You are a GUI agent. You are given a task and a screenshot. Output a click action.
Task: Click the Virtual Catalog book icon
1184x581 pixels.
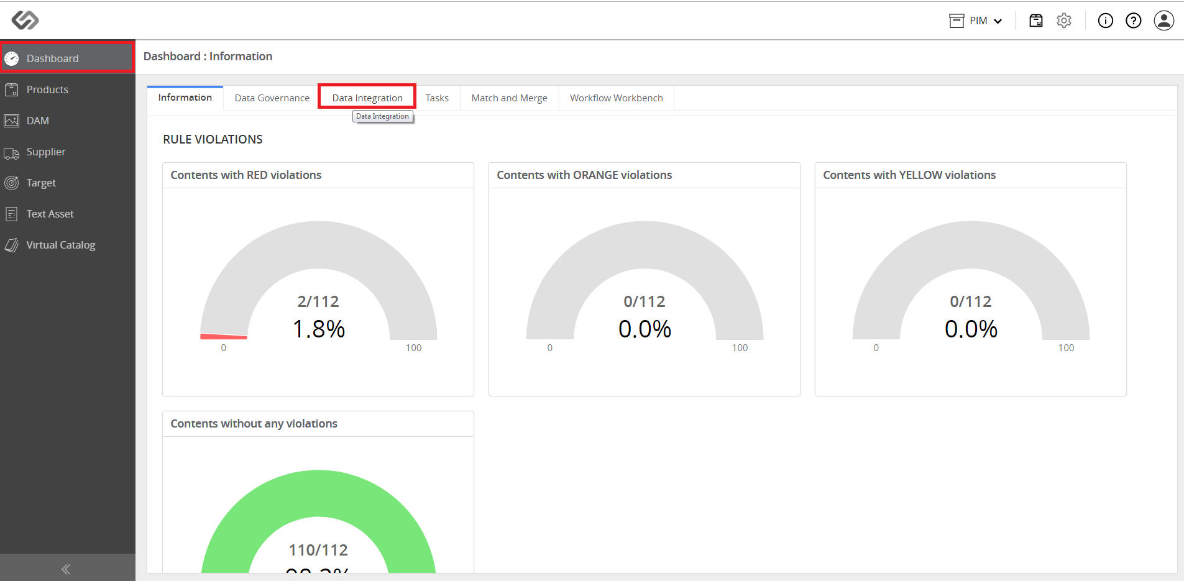[12, 245]
